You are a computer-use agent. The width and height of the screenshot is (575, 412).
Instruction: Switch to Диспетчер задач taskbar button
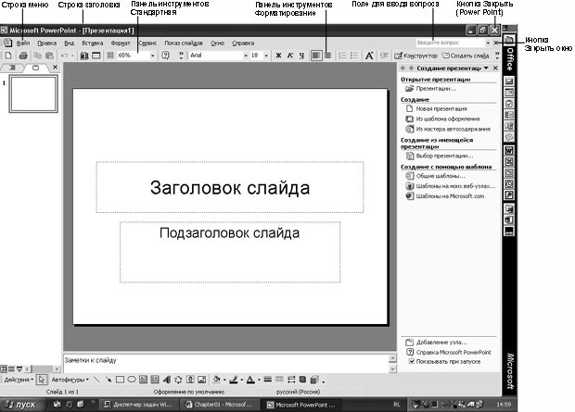click(138, 405)
